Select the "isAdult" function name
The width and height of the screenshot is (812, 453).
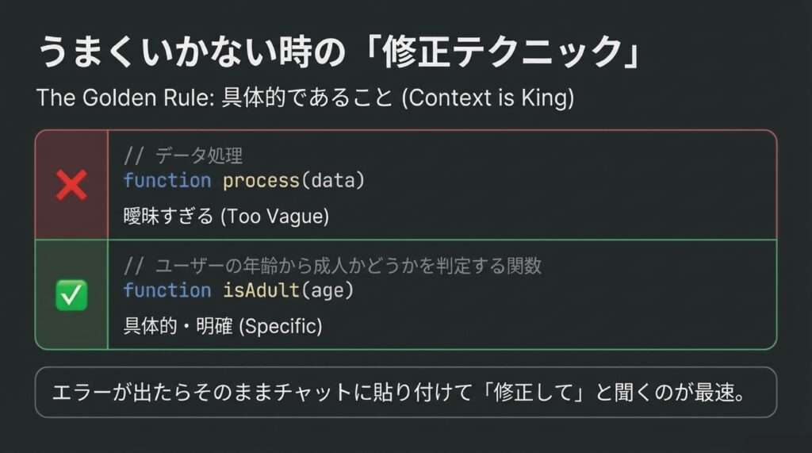pyautogui.click(x=261, y=290)
